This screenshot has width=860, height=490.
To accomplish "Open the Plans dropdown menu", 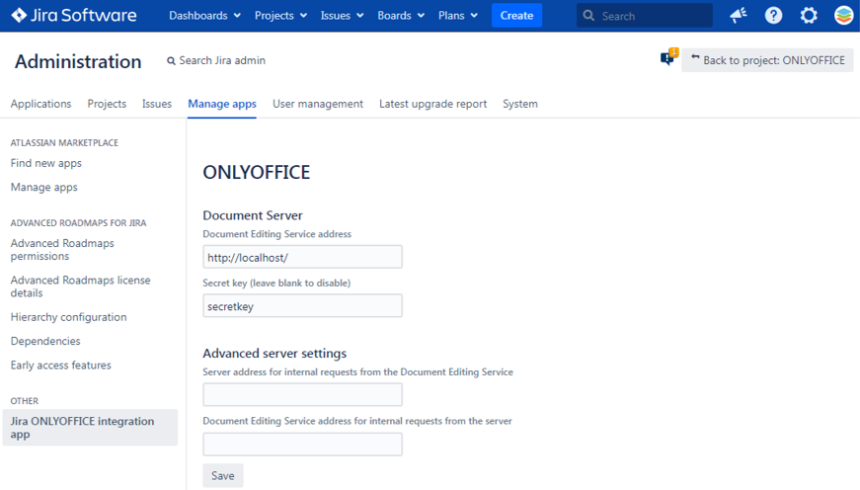I will 458,16.
